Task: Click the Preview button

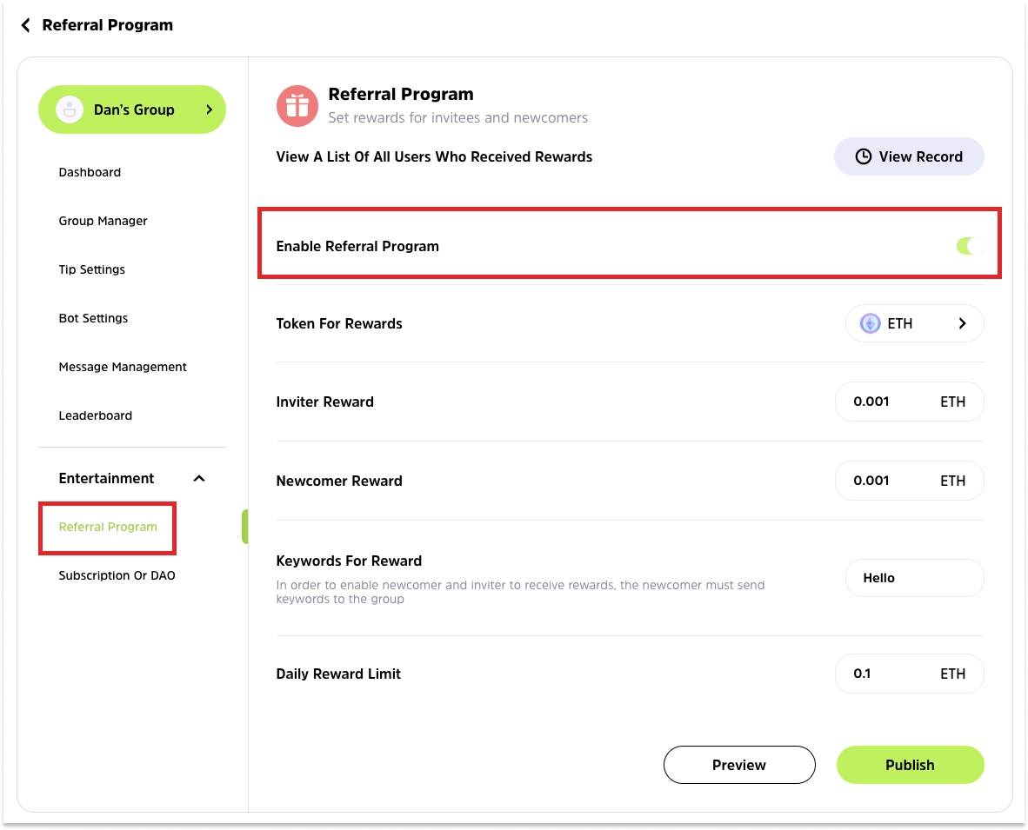Action: pos(738,765)
